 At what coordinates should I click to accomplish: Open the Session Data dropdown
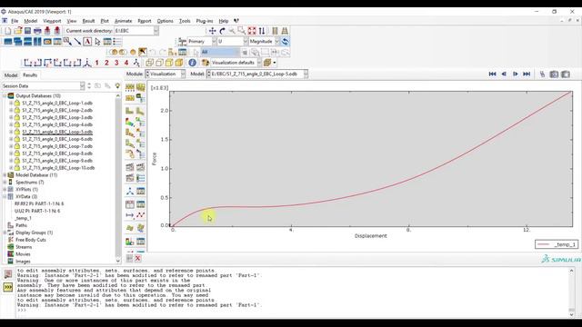82,86
